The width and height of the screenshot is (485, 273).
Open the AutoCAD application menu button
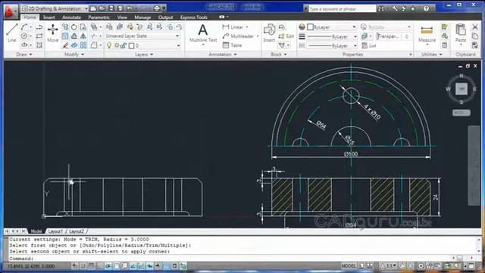[x=10, y=12]
